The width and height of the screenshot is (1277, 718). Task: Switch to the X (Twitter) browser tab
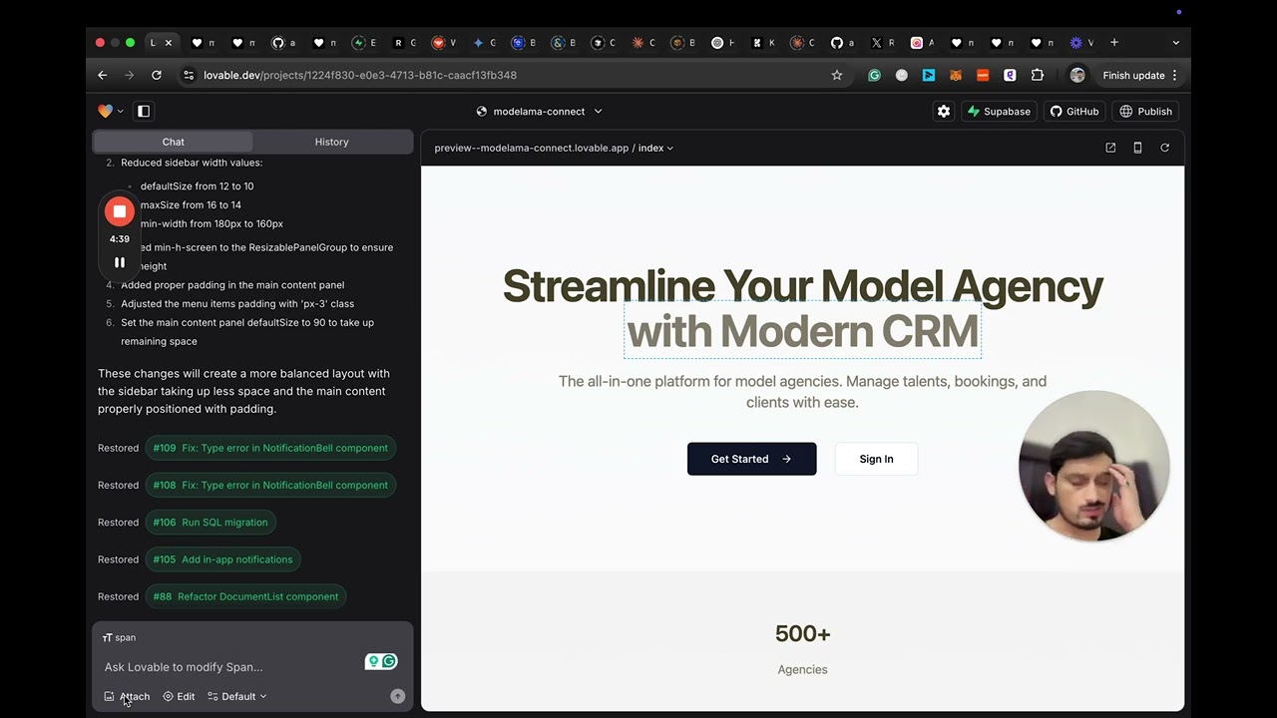882,43
